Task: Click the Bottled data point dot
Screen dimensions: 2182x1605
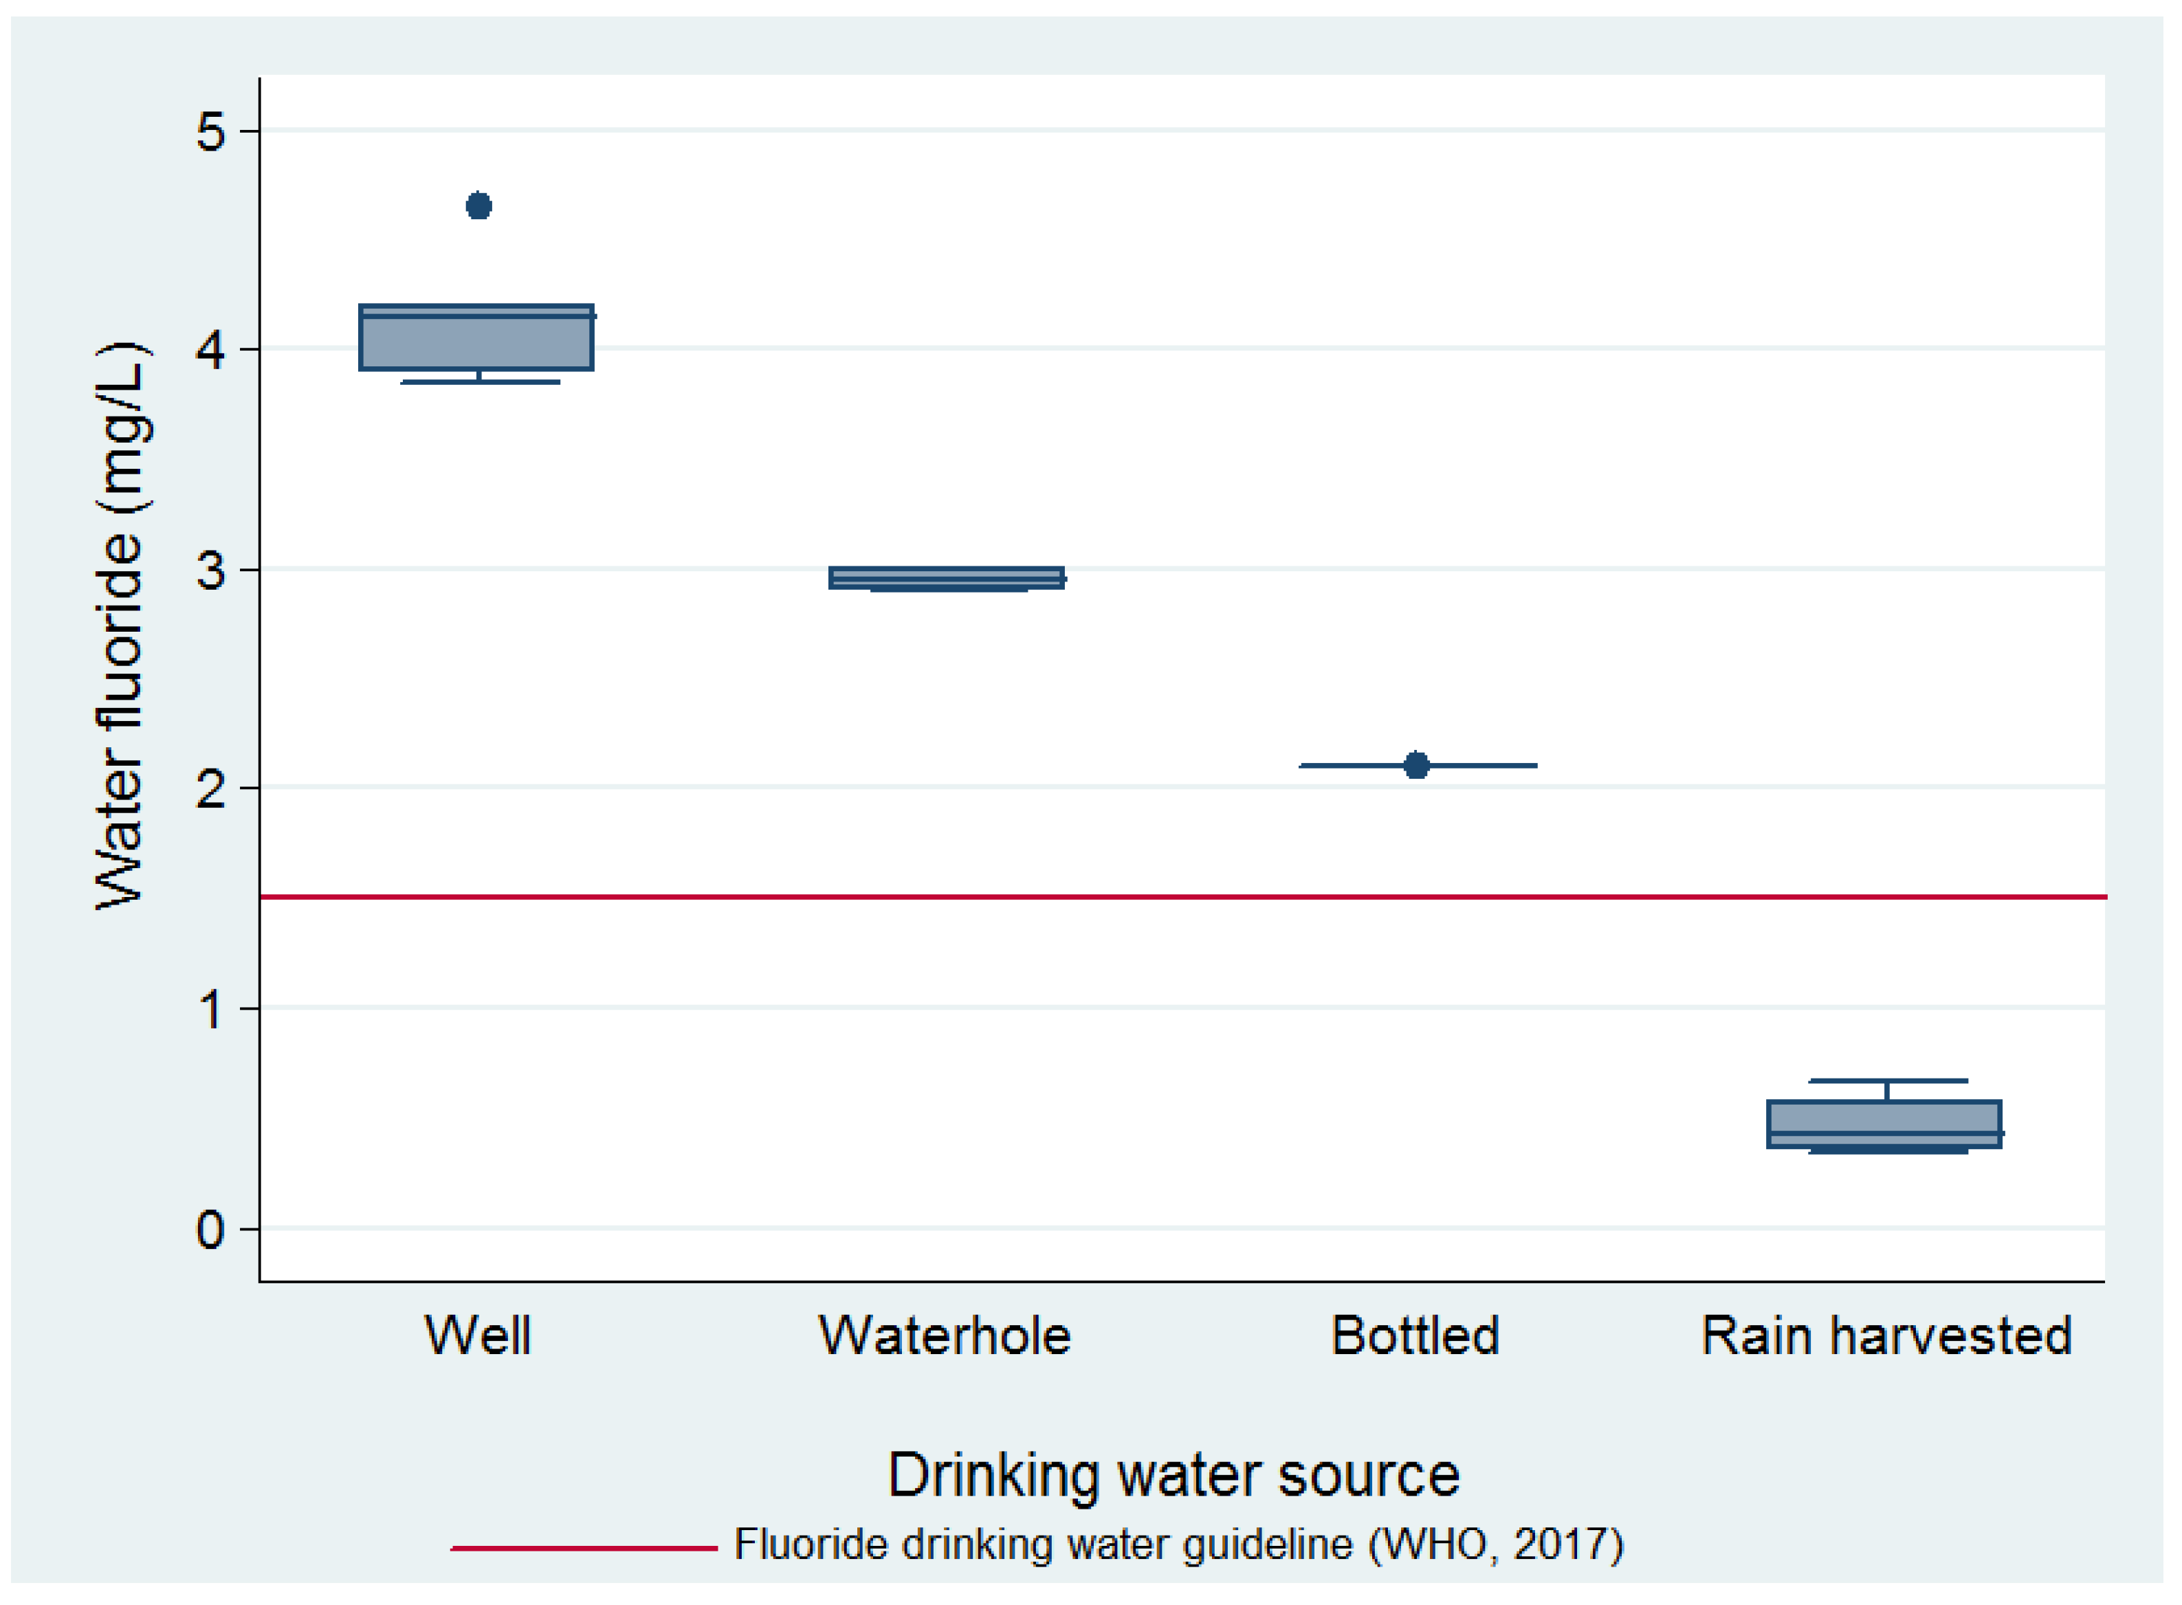Action: 1416,766
